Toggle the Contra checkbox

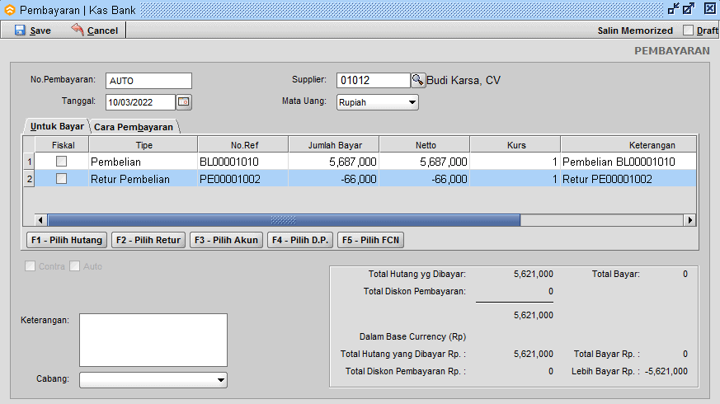point(30,266)
